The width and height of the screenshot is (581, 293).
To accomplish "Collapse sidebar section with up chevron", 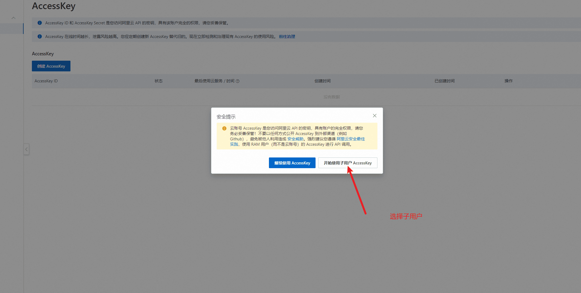I will [x=13, y=18].
